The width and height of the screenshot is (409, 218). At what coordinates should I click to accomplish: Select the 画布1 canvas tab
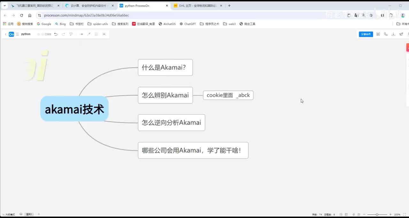coord(29,214)
